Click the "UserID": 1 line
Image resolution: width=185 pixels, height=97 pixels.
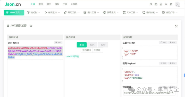click(x=129, y=72)
